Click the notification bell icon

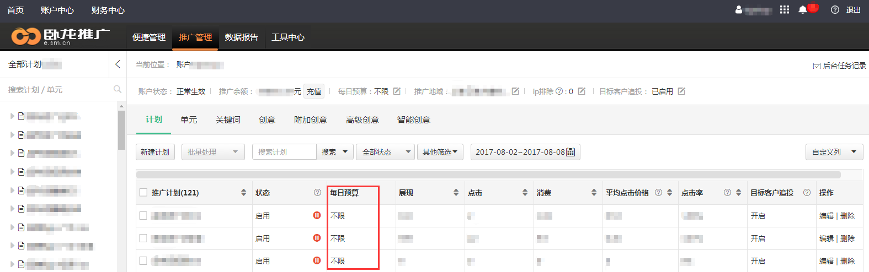click(803, 10)
